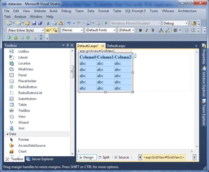This screenshot has height=172, width=209.
Task: Start debugging with the green play icon
Action: click(106, 23)
